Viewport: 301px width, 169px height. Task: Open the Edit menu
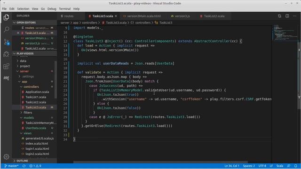click(12, 9)
